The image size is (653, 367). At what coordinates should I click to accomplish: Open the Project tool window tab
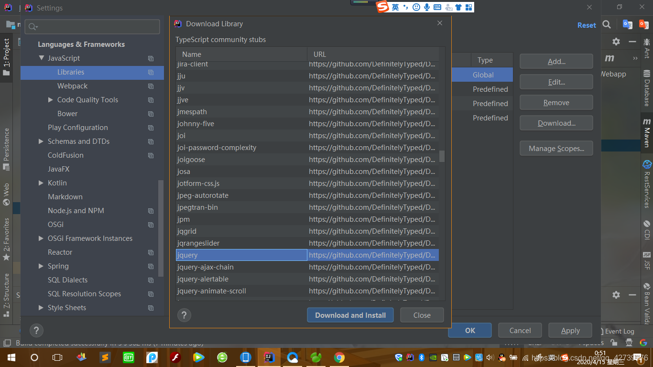(x=6, y=57)
